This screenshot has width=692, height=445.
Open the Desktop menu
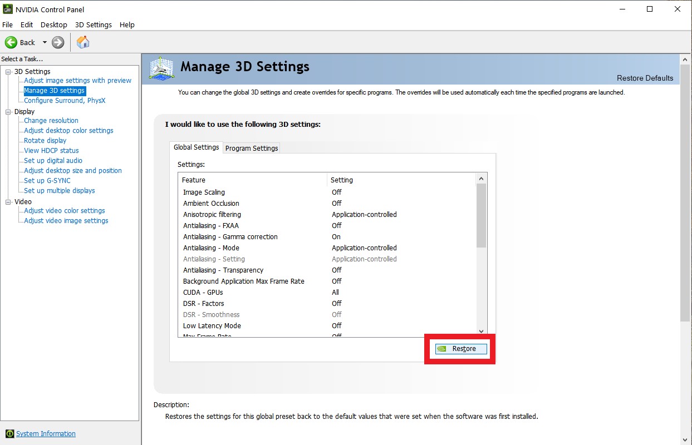[54, 25]
